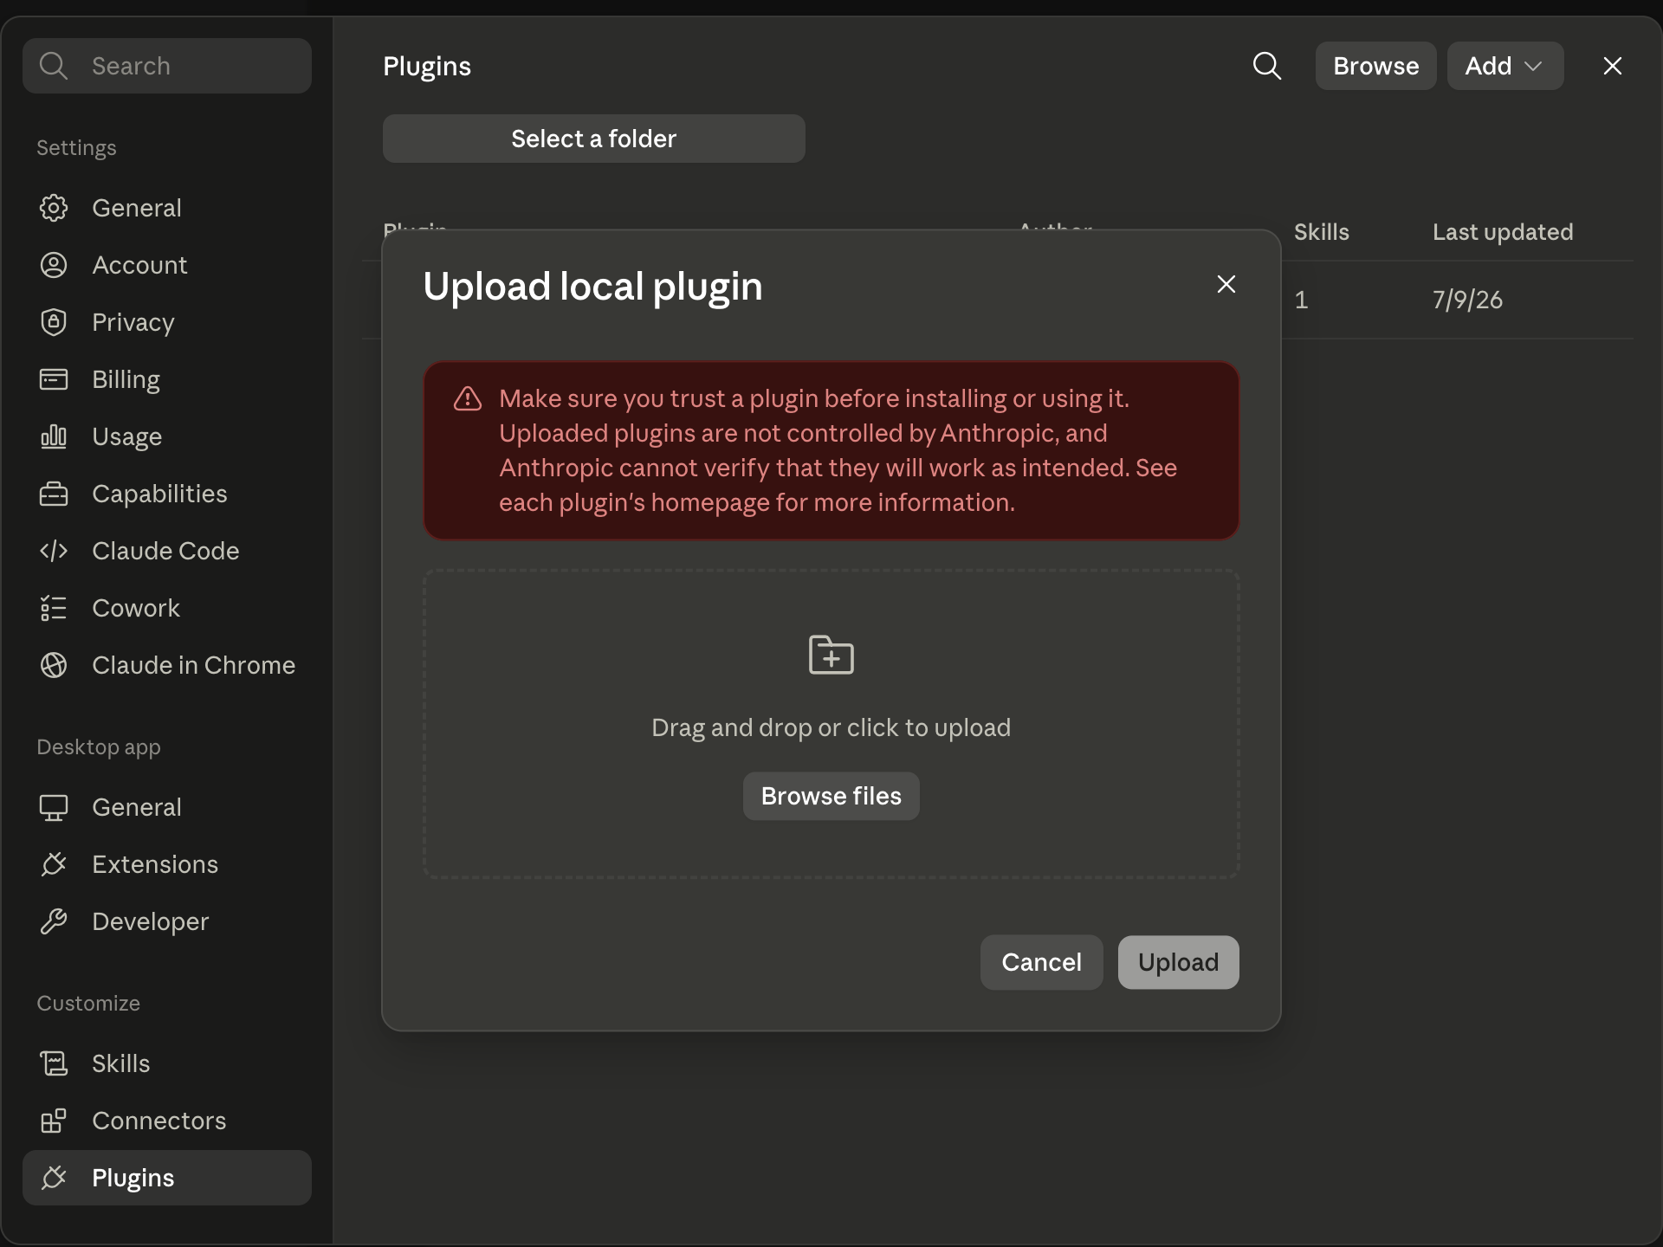The width and height of the screenshot is (1663, 1247).
Task: Click the Browse files button
Action: click(x=831, y=796)
